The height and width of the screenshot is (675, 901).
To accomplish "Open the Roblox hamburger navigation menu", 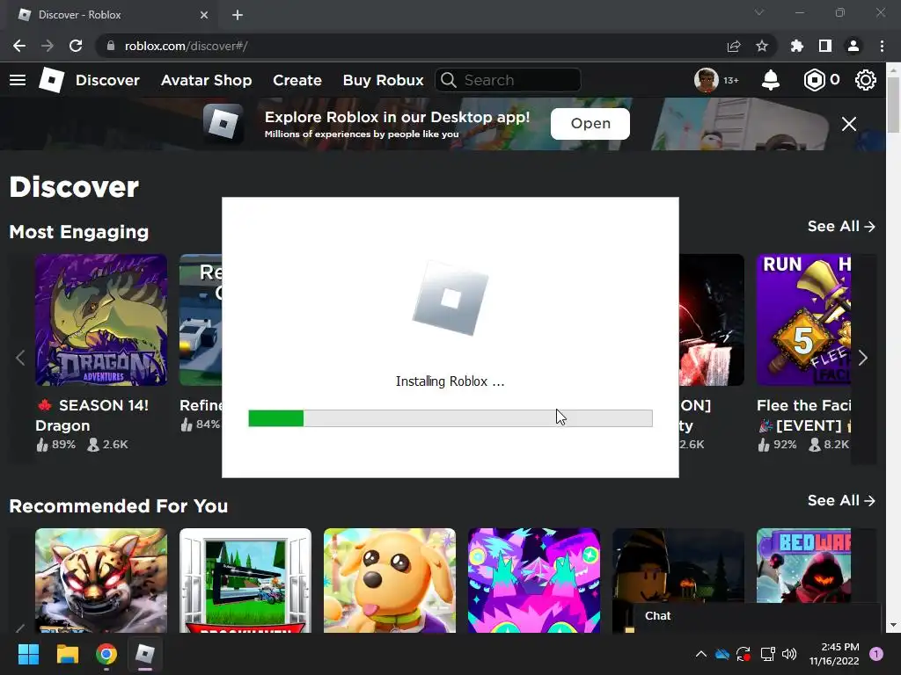I will pos(18,80).
